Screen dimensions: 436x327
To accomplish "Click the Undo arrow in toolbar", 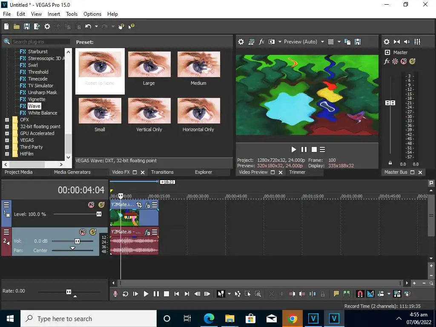I will [88, 26].
